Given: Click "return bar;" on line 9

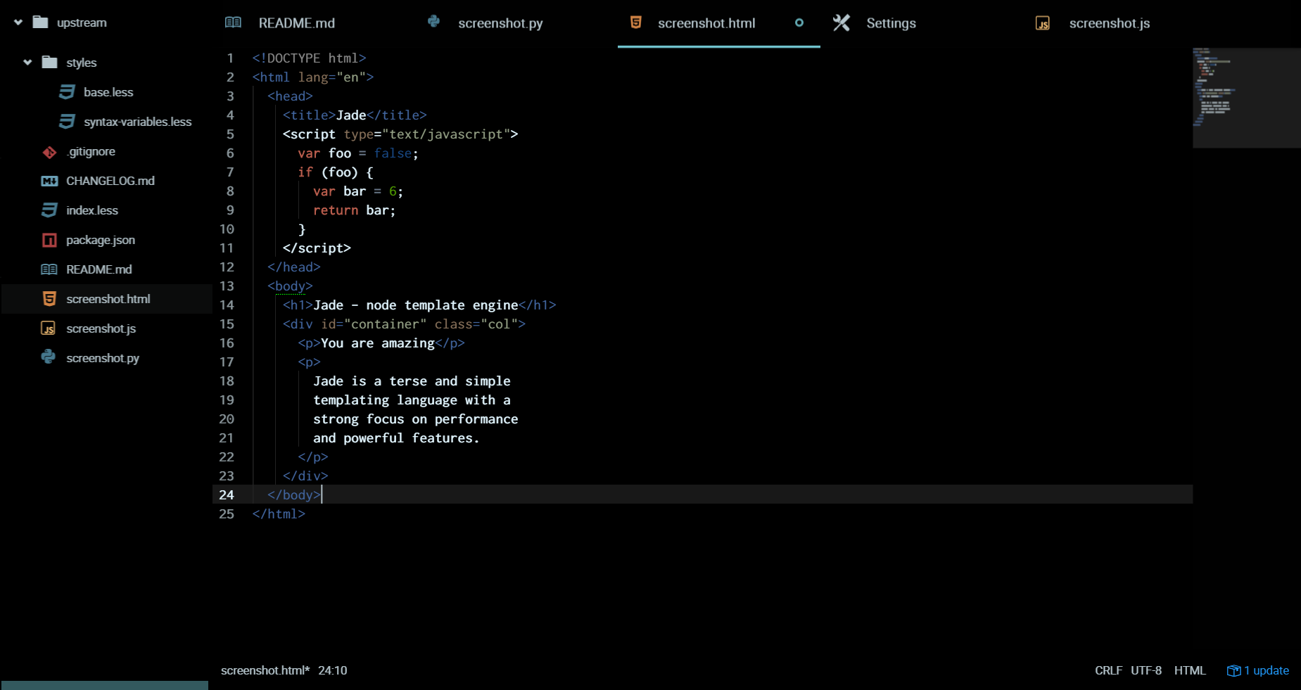Looking at the screenshot, I should tap(355, 210).
